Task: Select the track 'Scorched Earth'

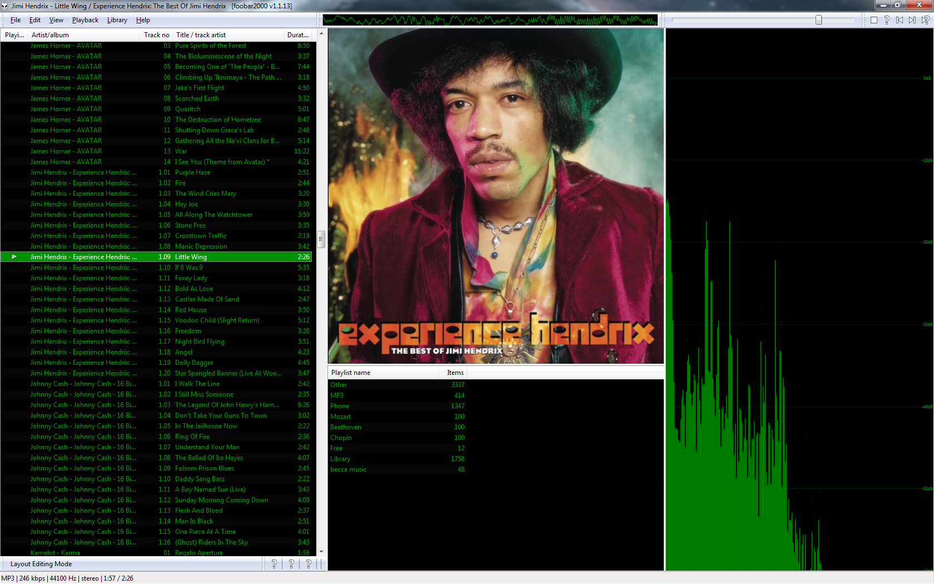Action: tap(156, 98)
